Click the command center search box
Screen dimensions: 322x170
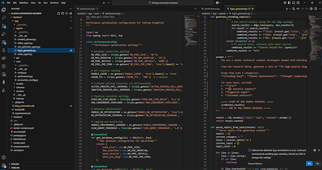pyautogui.click(x=163, y=3)
